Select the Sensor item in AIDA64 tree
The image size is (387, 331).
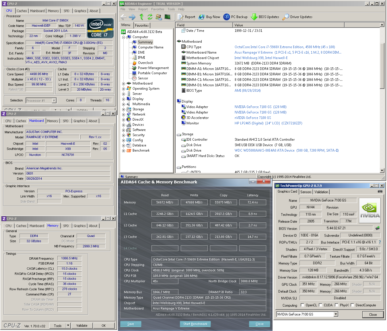coord(143,78)
